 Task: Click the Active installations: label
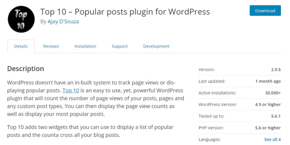pos(217,93)
